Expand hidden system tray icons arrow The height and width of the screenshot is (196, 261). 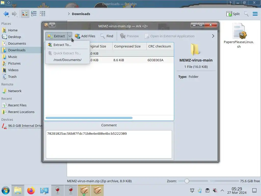(x=222, y=190)
